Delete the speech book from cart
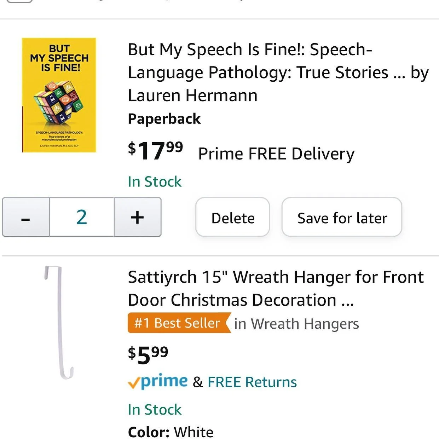Viewport: 439px width, 439px height. (233, 218)
